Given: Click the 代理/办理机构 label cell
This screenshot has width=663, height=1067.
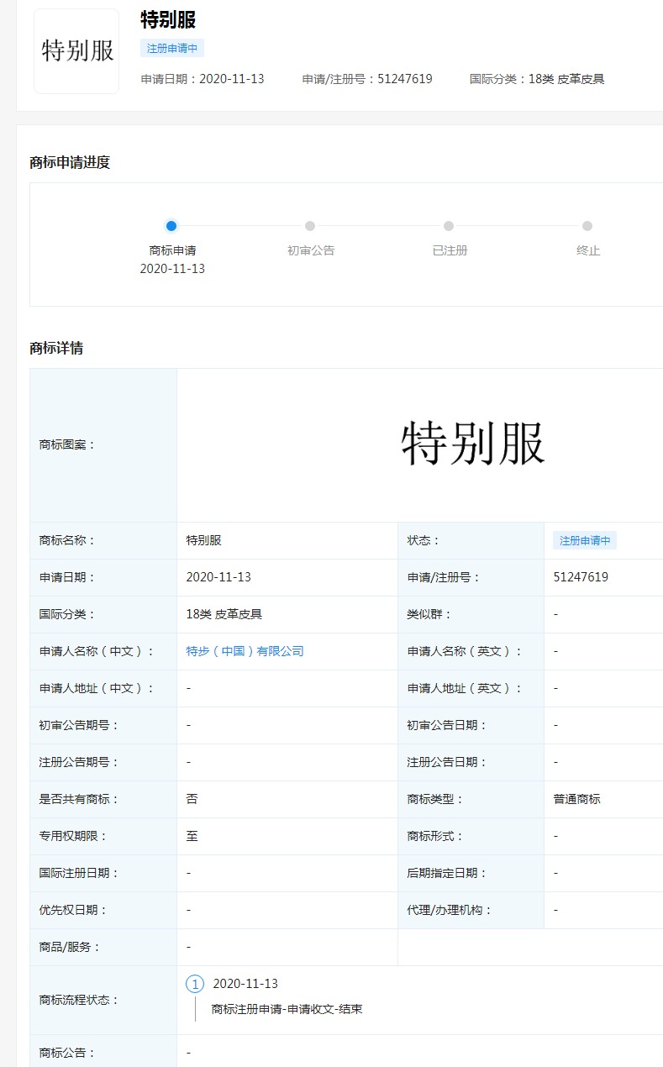Looking at the screenshot, I should pos(471,910).
